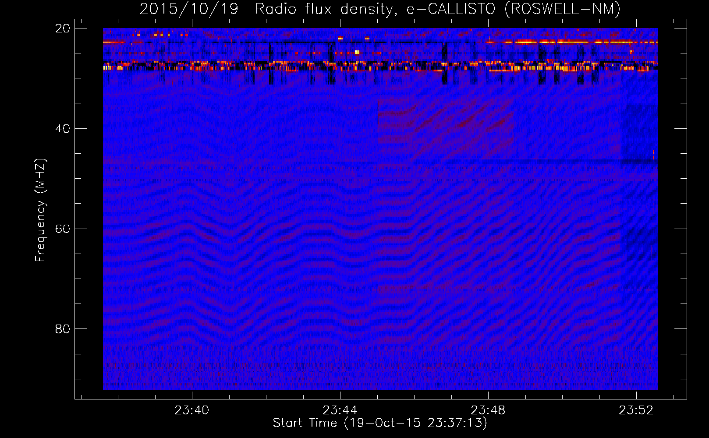This screenshot has width=709, height=438.
Task: Click the '23:52' time tick label
Action: pos(636,410)
